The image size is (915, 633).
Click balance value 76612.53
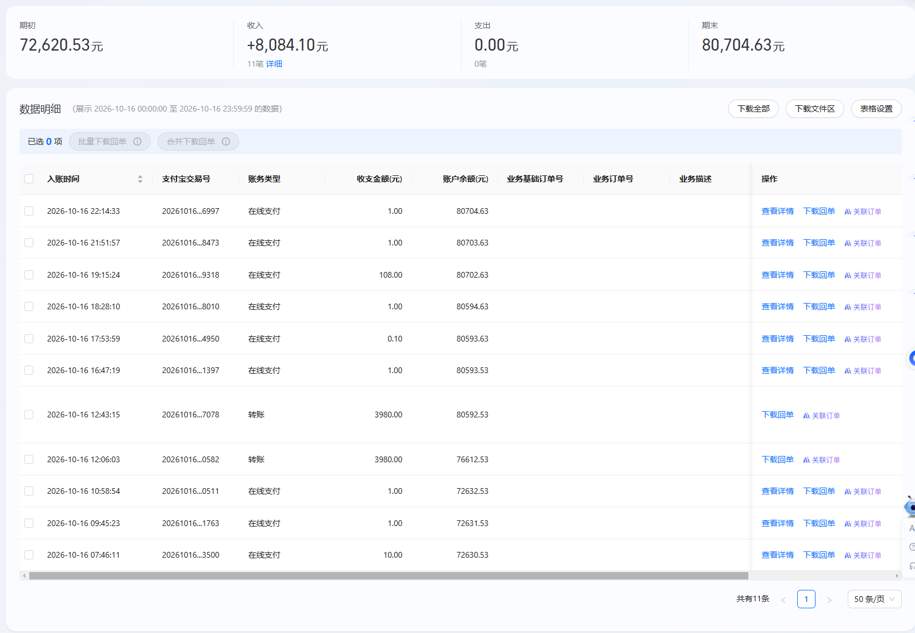click(472, 459)
